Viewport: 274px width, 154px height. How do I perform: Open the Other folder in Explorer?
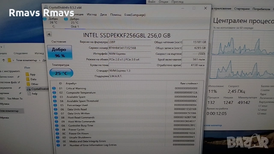[33, 84]
